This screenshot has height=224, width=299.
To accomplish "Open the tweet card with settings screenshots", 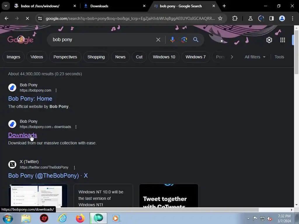I will 38,196.
